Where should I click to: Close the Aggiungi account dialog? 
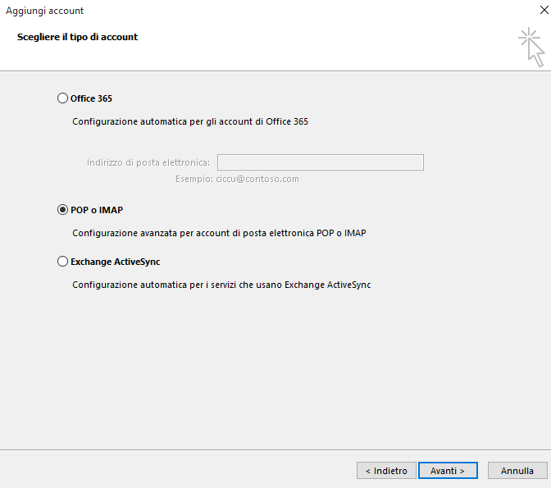click(x=544, y=10)
